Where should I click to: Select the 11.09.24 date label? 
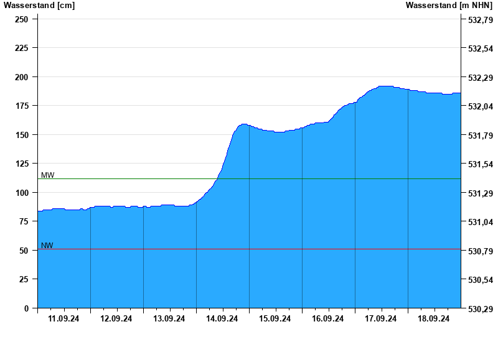tap(63, 318)
